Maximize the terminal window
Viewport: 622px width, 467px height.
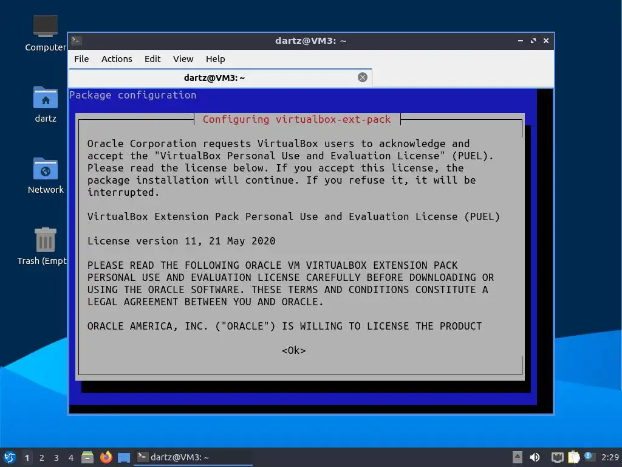point(533,41)
